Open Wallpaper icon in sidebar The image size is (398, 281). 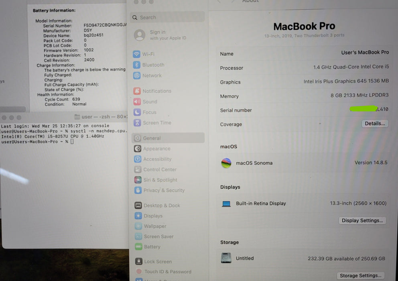[x=138, y=226]
